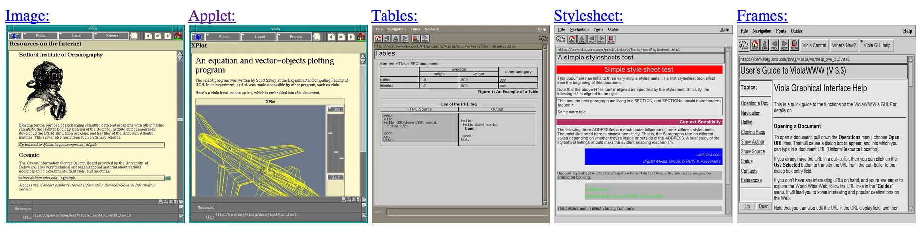This screenshot has height=230, width=919.
Task: Click the Home icon in Tables browser toolbar
Action: [x=378, y=38]
